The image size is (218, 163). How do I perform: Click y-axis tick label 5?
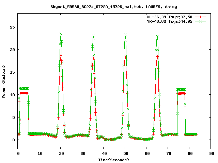pos(14,117)
